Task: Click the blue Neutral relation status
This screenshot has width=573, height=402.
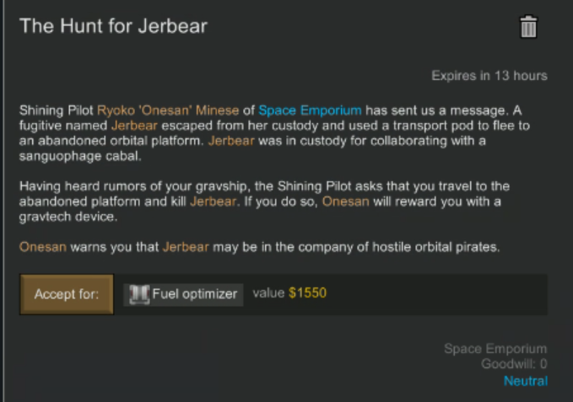Action: (x=526, y=381)
